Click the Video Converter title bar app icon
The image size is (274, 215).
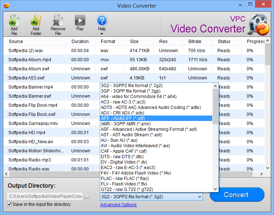coord(7,5)
